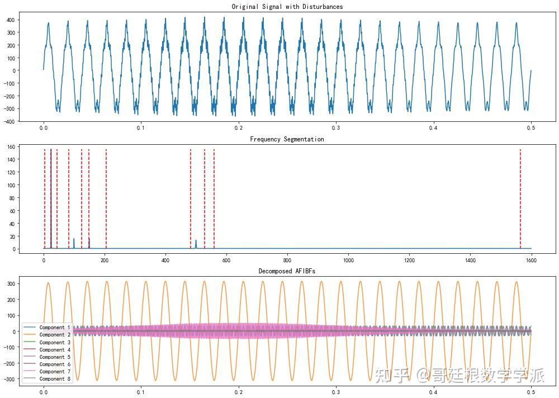Click the Component 7 pink legend line swatch
The width and height of the screenshot is (559, 398).
[x=30, y=372]
